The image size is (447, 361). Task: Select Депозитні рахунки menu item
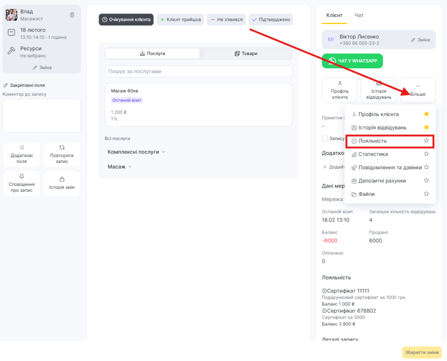(x=382, y=180)
